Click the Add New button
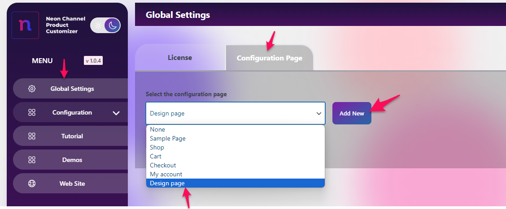The width and height of the screenshot is (506, 209). click(x=352, y=113)
